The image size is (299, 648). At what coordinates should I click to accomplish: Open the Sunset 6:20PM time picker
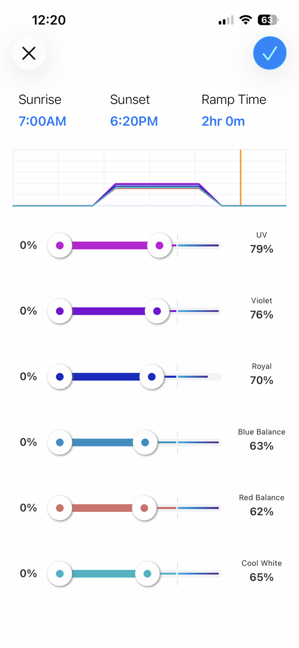tap(134, 121)
